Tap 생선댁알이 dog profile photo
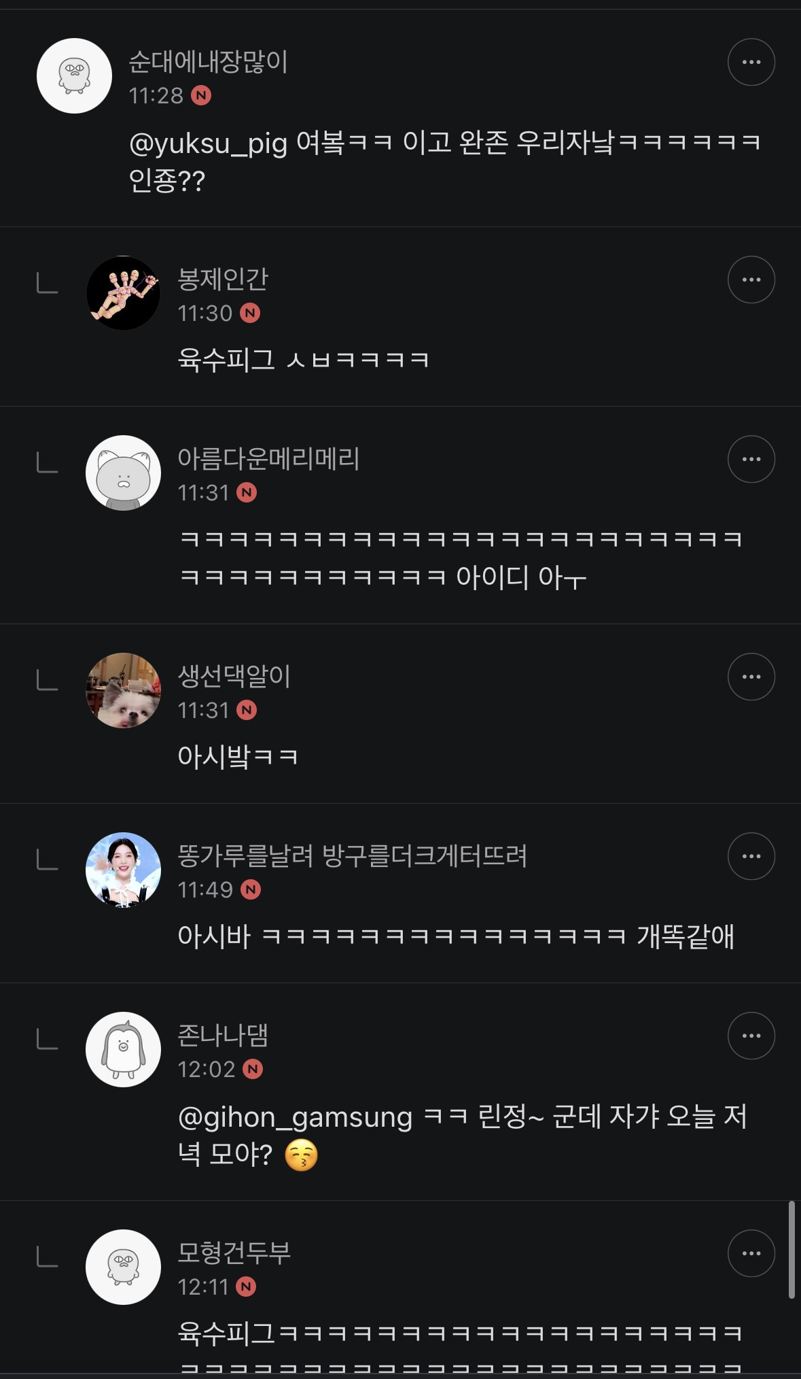The image size is (801, 1379). (123, 690)
